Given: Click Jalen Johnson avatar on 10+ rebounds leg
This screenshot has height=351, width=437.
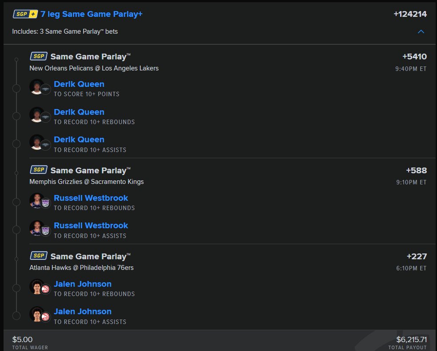Looking at the screenshot, I should coord(37,286).
